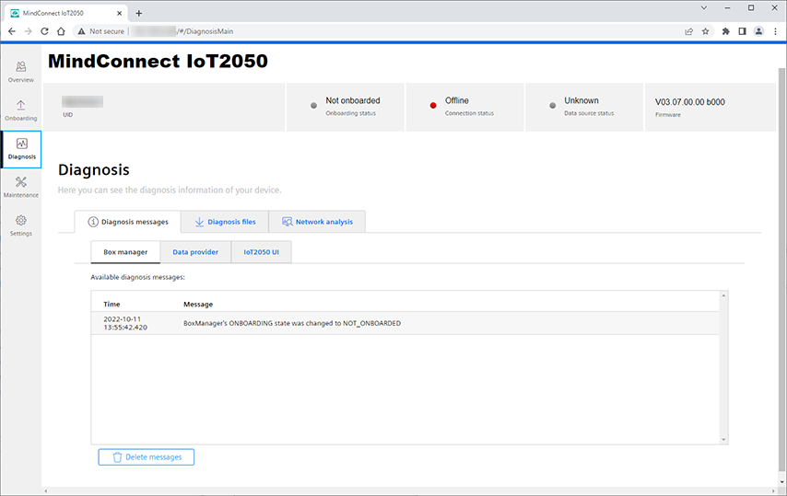Click the blurred UID value
This screenshot has height=496, width=787.
[x=82, y=102]
